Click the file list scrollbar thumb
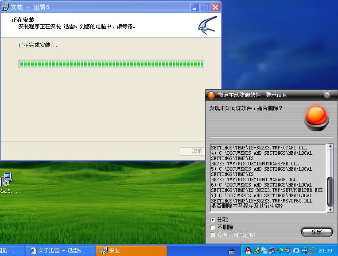 [x=330, y=191]
